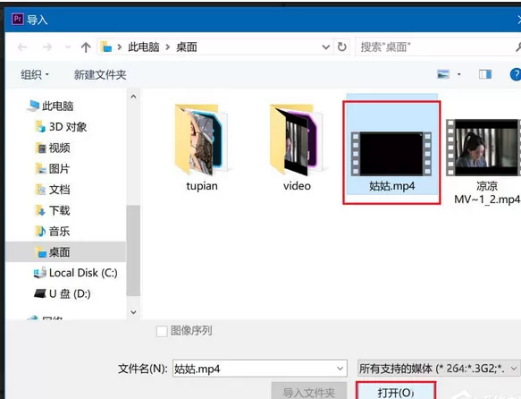
Task: Open the 组织 menu
Action: tap(35, 74)
